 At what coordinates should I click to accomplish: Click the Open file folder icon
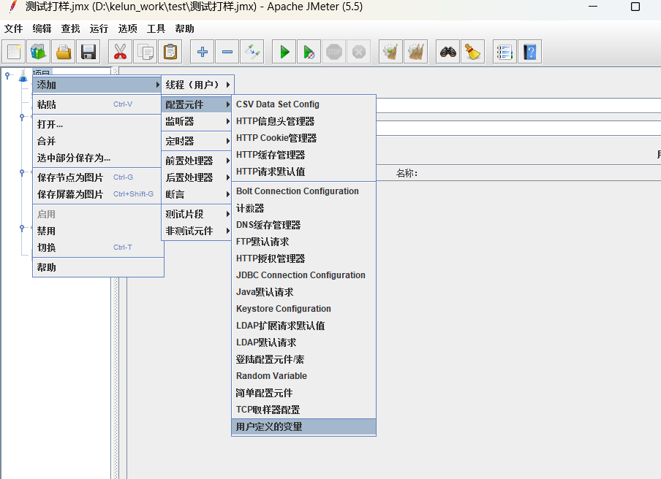(63, 52)
